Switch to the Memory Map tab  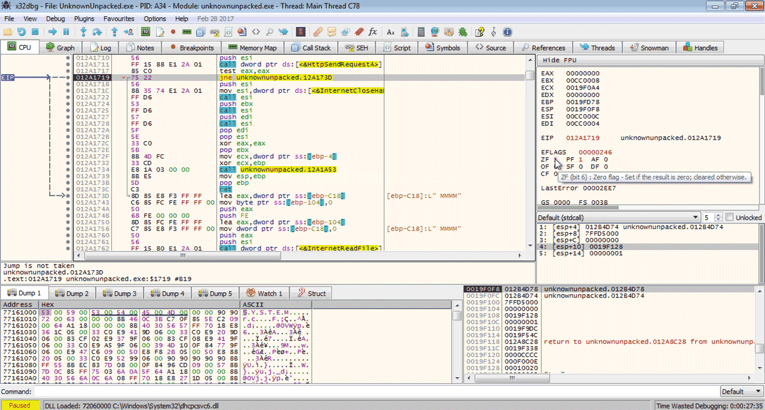(253, 48)
